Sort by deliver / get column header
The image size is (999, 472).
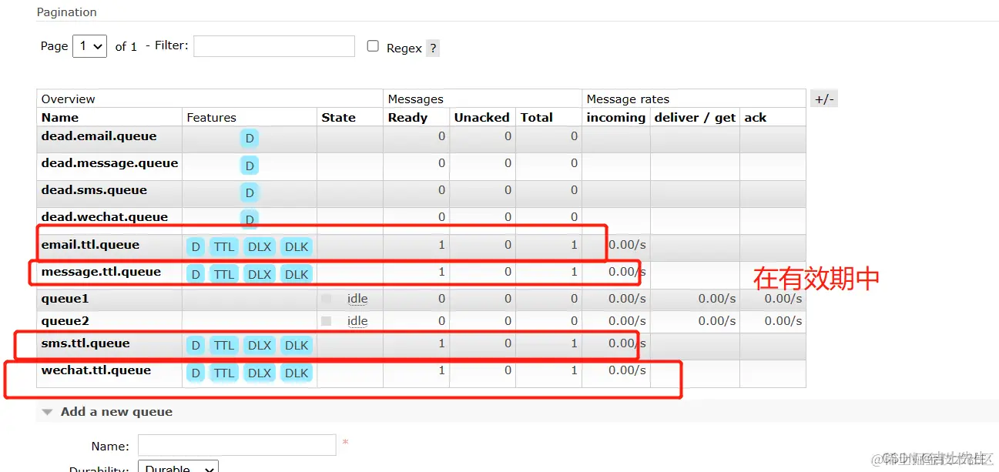click(695, 118)
